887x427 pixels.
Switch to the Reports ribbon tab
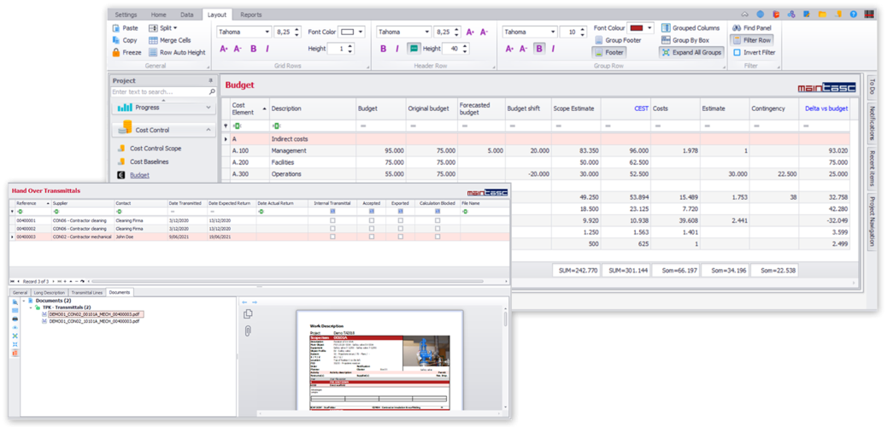coord(250,15)
